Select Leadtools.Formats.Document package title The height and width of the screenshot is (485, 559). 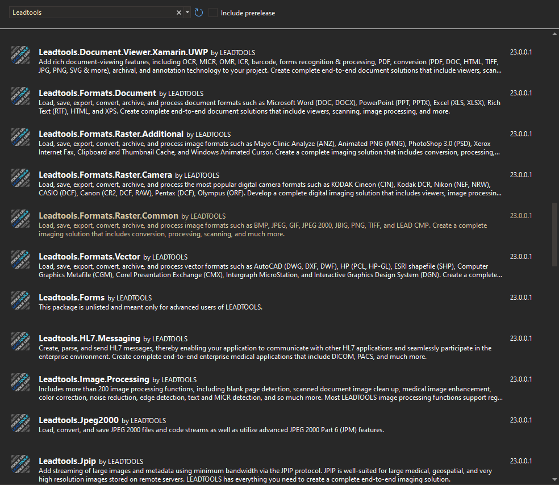click(97, 93)
